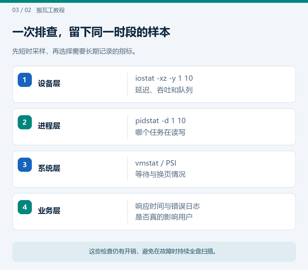
Task: Click the blue number 1 badge
Action: [x=25, y=80]
